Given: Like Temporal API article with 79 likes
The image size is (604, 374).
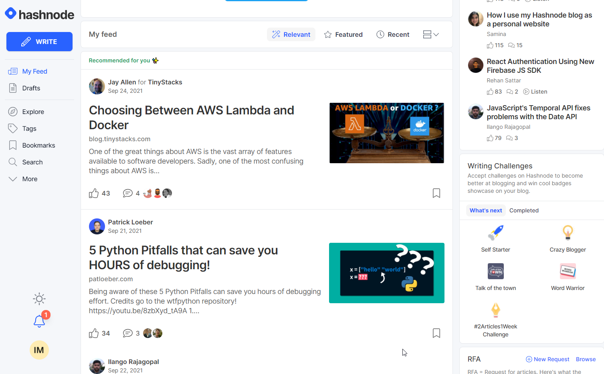Looking at the screenshot, I should click(490, 138).
